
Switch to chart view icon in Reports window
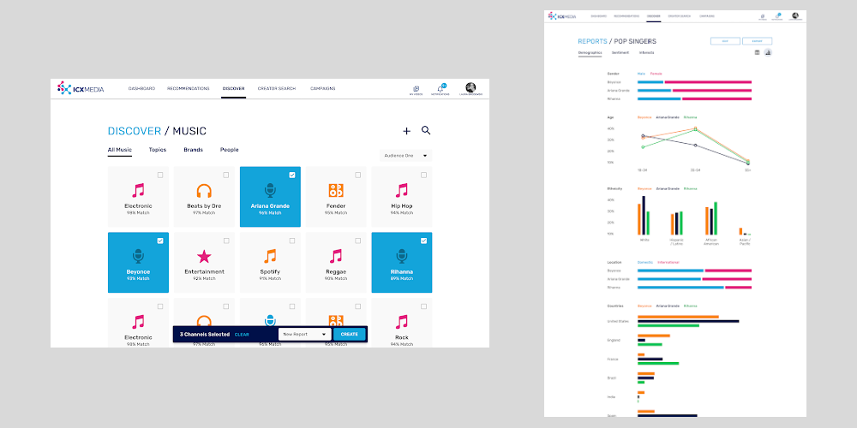tap(768, 52)
